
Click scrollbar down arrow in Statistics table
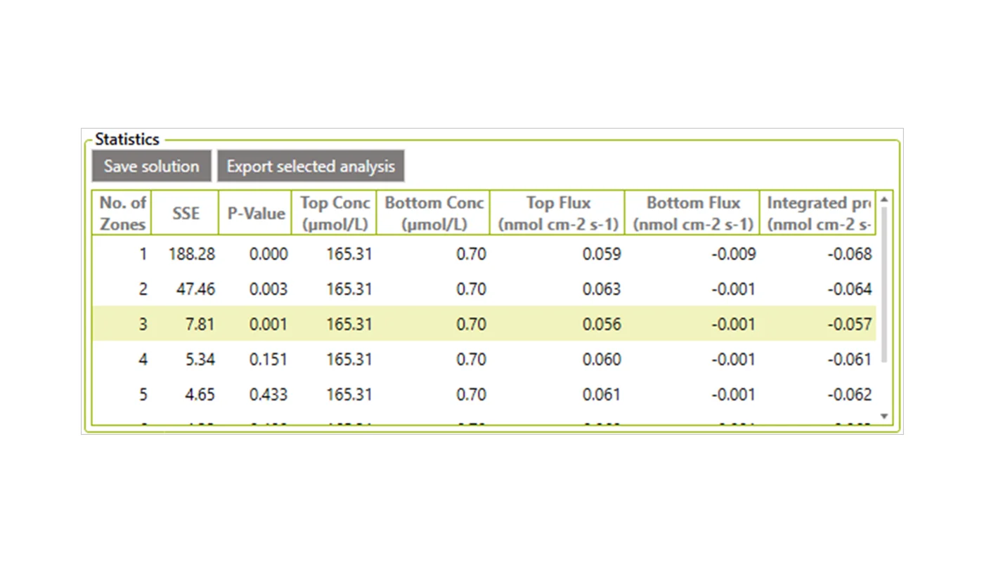(884, 417)
